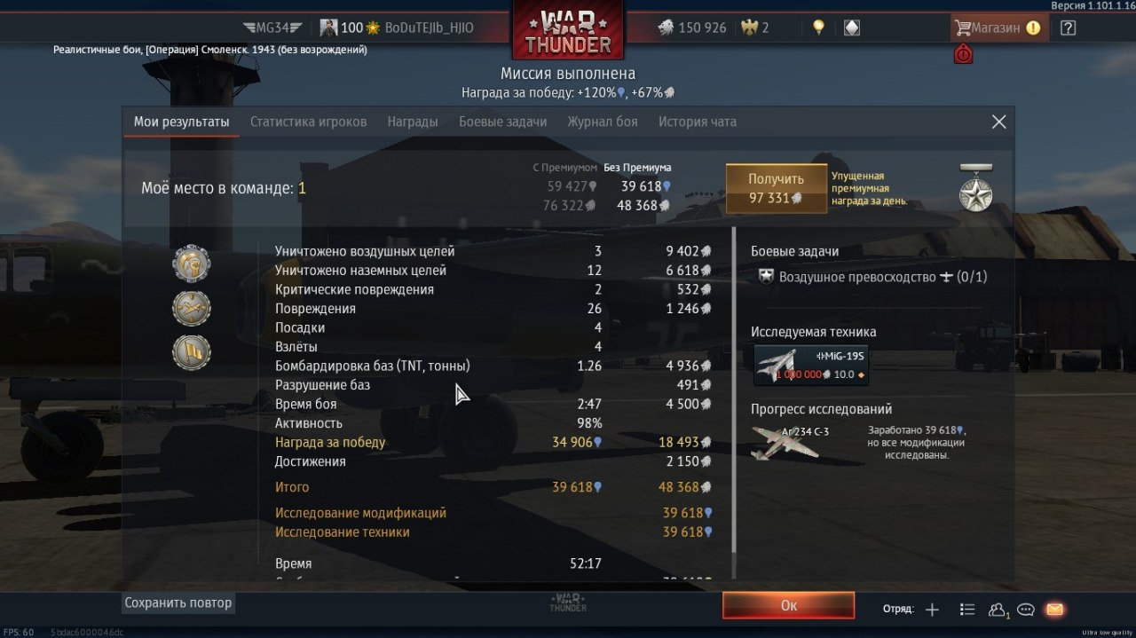Click the Получить 97 331 button
This screenshot has width=1136, height=638.
pos(776,188)
